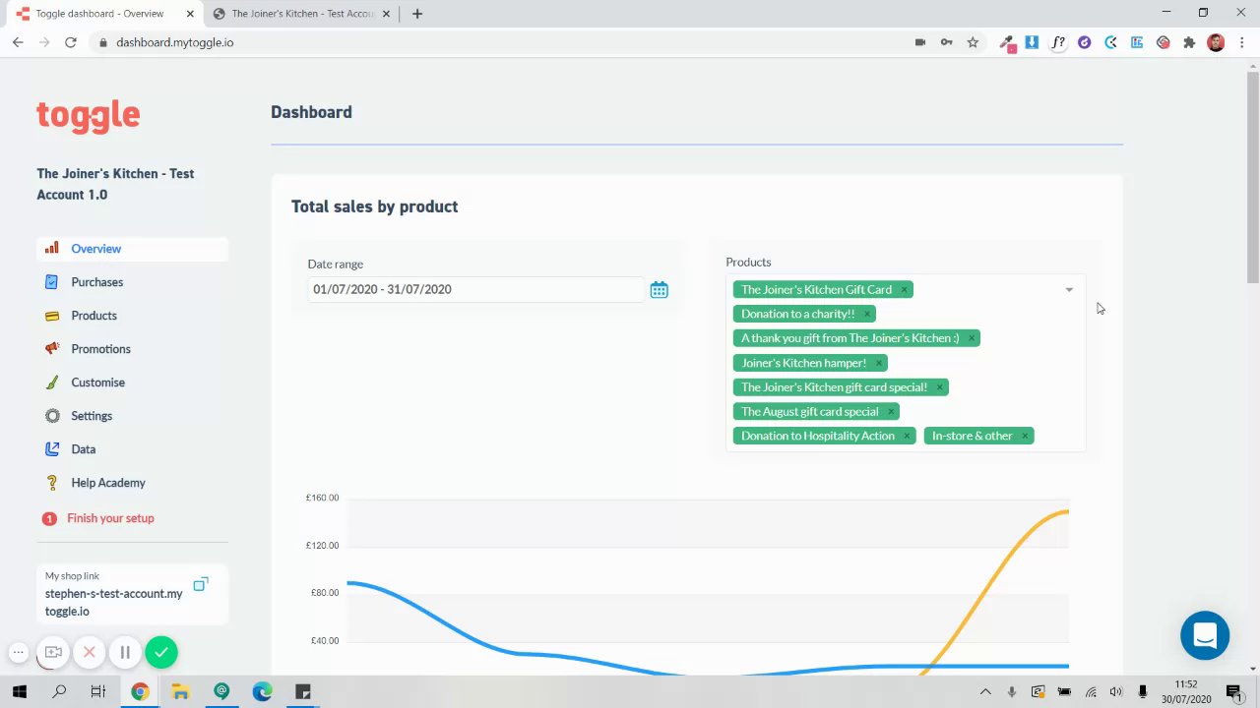Edit the date range field

click(x=476, y=289)
